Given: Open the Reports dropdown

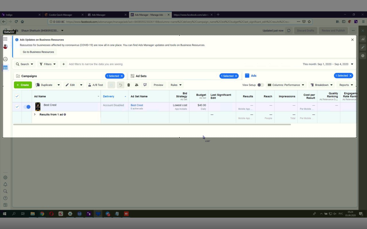Looking at the screenshot, I should (346, 85).
